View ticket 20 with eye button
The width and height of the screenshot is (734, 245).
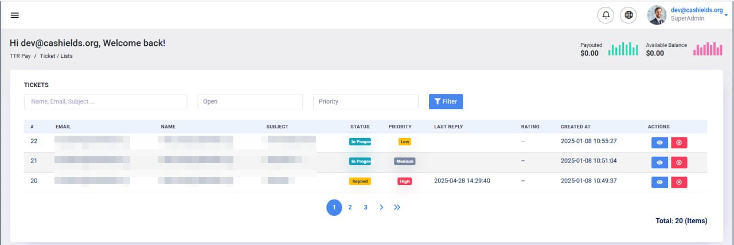click(659, 182)
